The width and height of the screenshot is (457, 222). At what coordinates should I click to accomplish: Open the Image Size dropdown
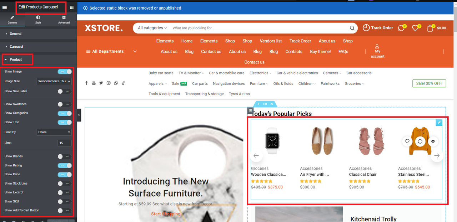coord(54,81)
